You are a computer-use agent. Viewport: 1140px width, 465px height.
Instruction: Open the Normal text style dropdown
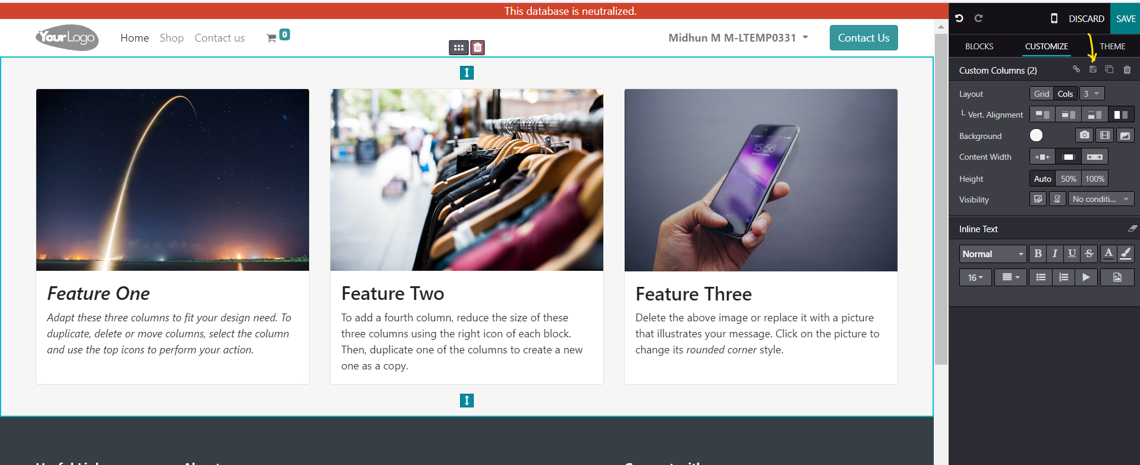(993, 254)
